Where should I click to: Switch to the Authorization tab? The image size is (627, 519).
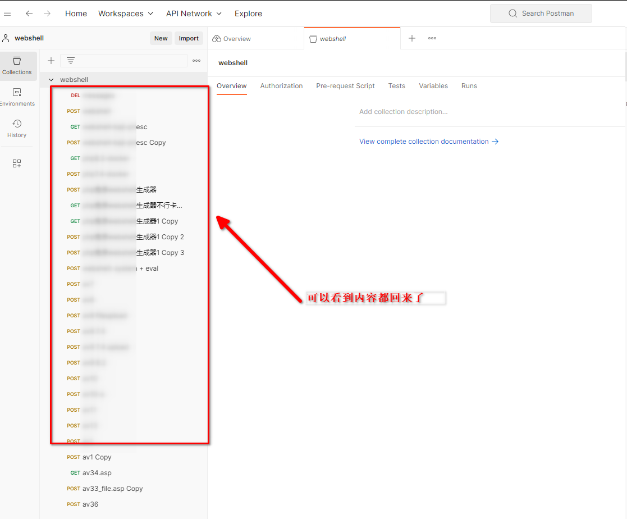click(281, 86)
